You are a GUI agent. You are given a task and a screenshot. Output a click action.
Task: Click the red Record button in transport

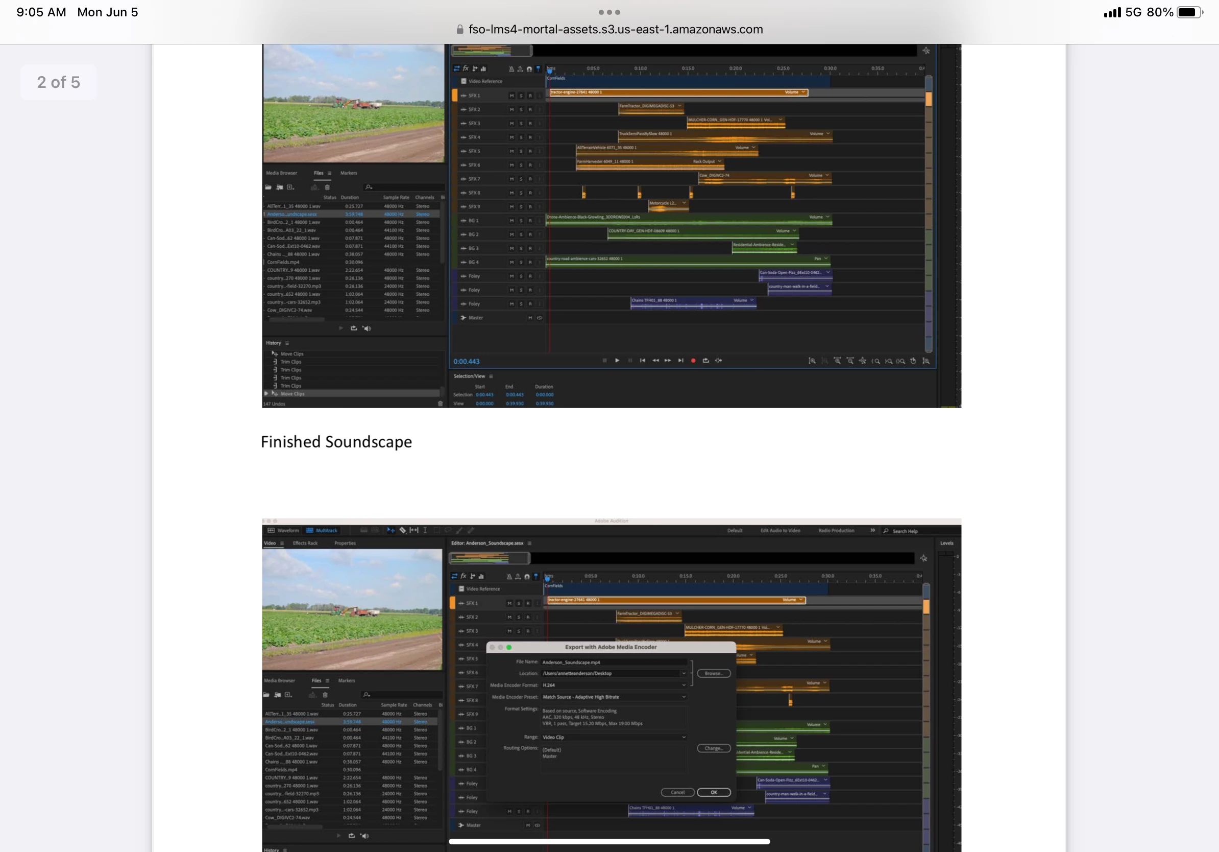[693, 361]
